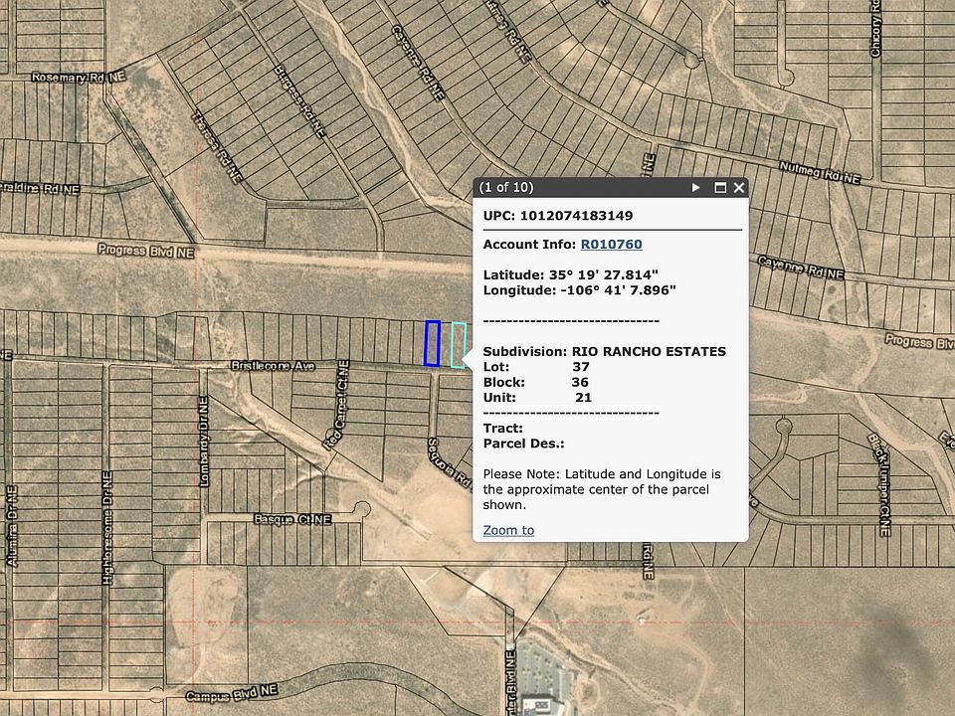Screen dimensions: 955x716
Task: Click the Campus Blvd NE label
Action: [x=232, y=688]
